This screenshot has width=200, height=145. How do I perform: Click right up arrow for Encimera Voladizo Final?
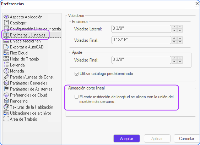pyautogui.click(x=180, y=38)
